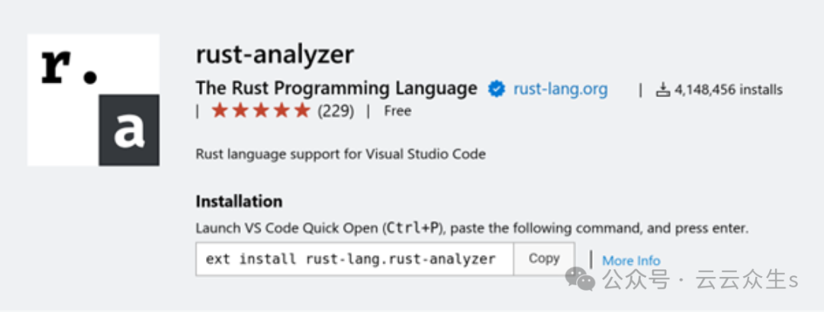Screen dimensions: 824x312
Task: Click the rust-analyzer title heading
Action: coord(275,55)
